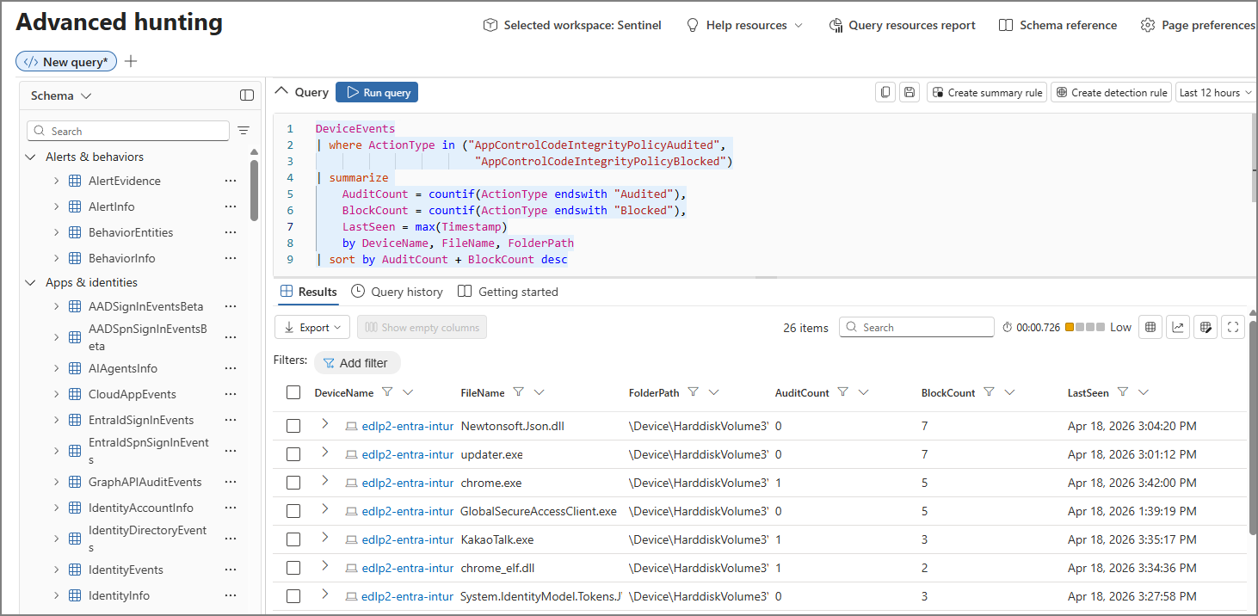Expand the AlertEvidence table node
The height and width of the screenshot is (616, 1258).
tap(56, 181)
